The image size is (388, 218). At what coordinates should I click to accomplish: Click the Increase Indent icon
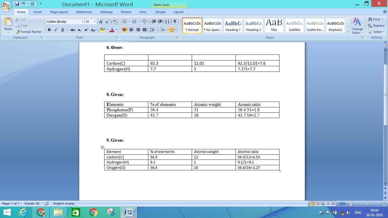point(160,22)
